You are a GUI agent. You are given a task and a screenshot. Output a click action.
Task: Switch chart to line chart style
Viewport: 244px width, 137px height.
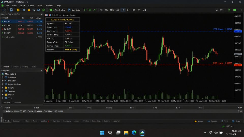tap(95, 10)
